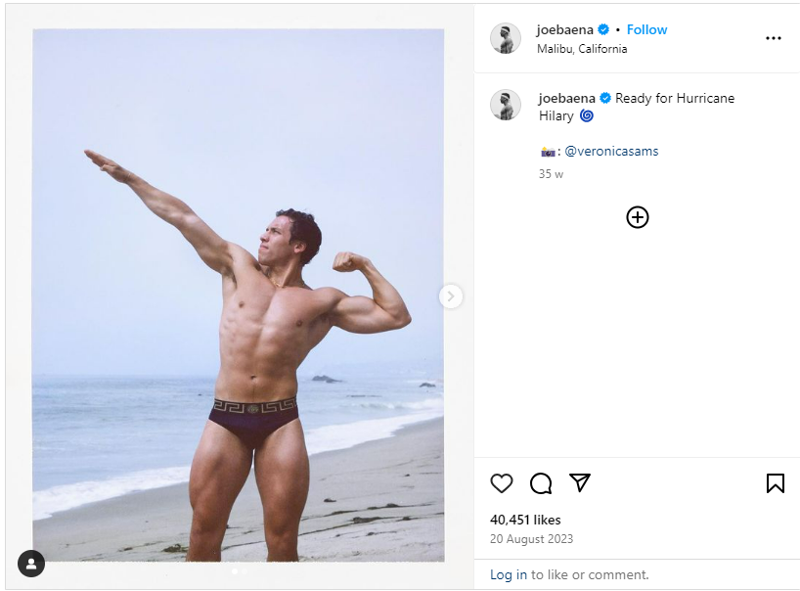Click the Log in link
This screenshot has height=591, width=800.
pyautogui.click(x=509, y=574)
